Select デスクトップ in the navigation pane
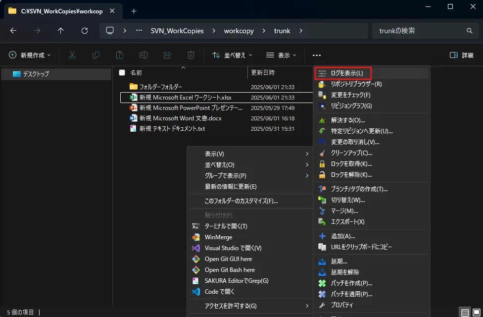The height and width of the screenshot is (317, 483). pyautogui.click(x=56, y=74)
